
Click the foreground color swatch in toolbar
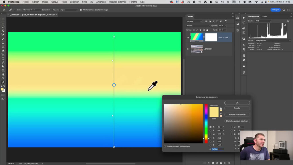2,89
